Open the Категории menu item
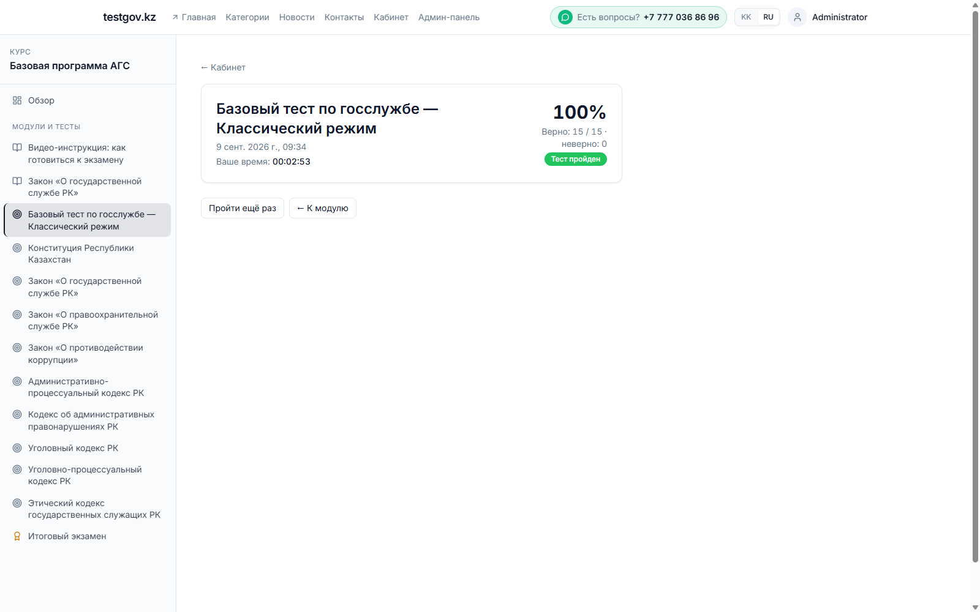980x612 pixels. (x=247, y=17)
